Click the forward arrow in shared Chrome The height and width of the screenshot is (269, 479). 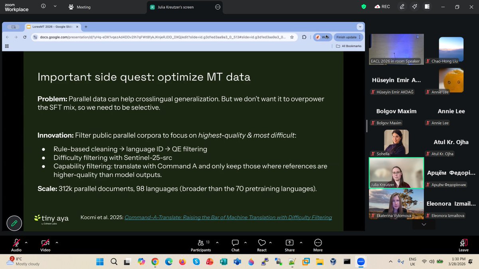(x=16, y=37)
